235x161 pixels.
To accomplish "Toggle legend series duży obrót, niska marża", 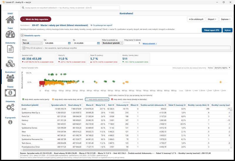I will pos(68,99).
